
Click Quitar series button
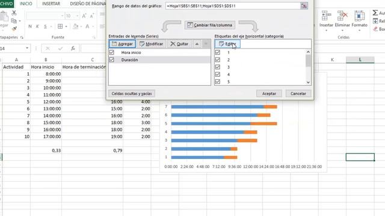click(x=179, y=44)
